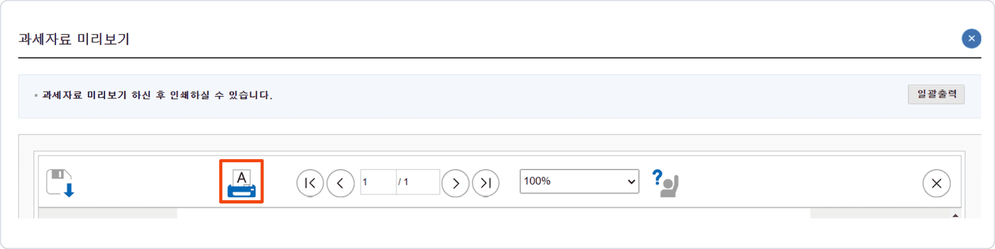
Task: Click the 일괄출력 button
Action: [936, 94]
